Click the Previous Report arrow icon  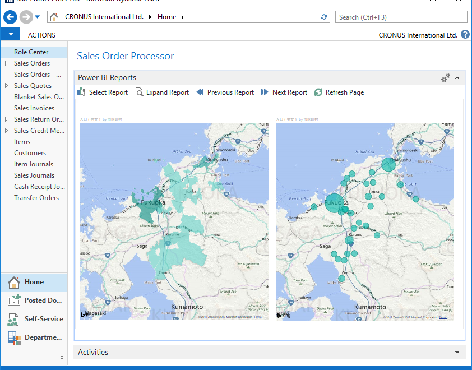point(200,92)
